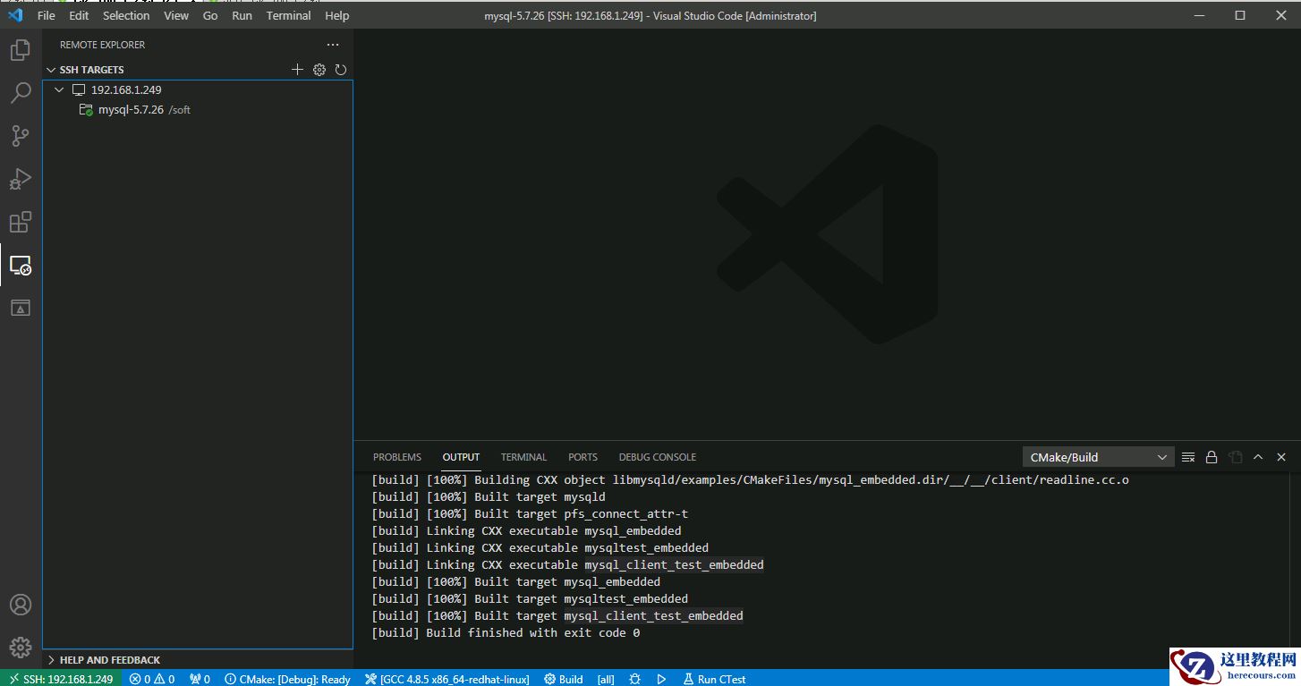Screen dimensions: 1301x686
Task: Clear the Output panel contents
Action: (x=1188, y=456)
